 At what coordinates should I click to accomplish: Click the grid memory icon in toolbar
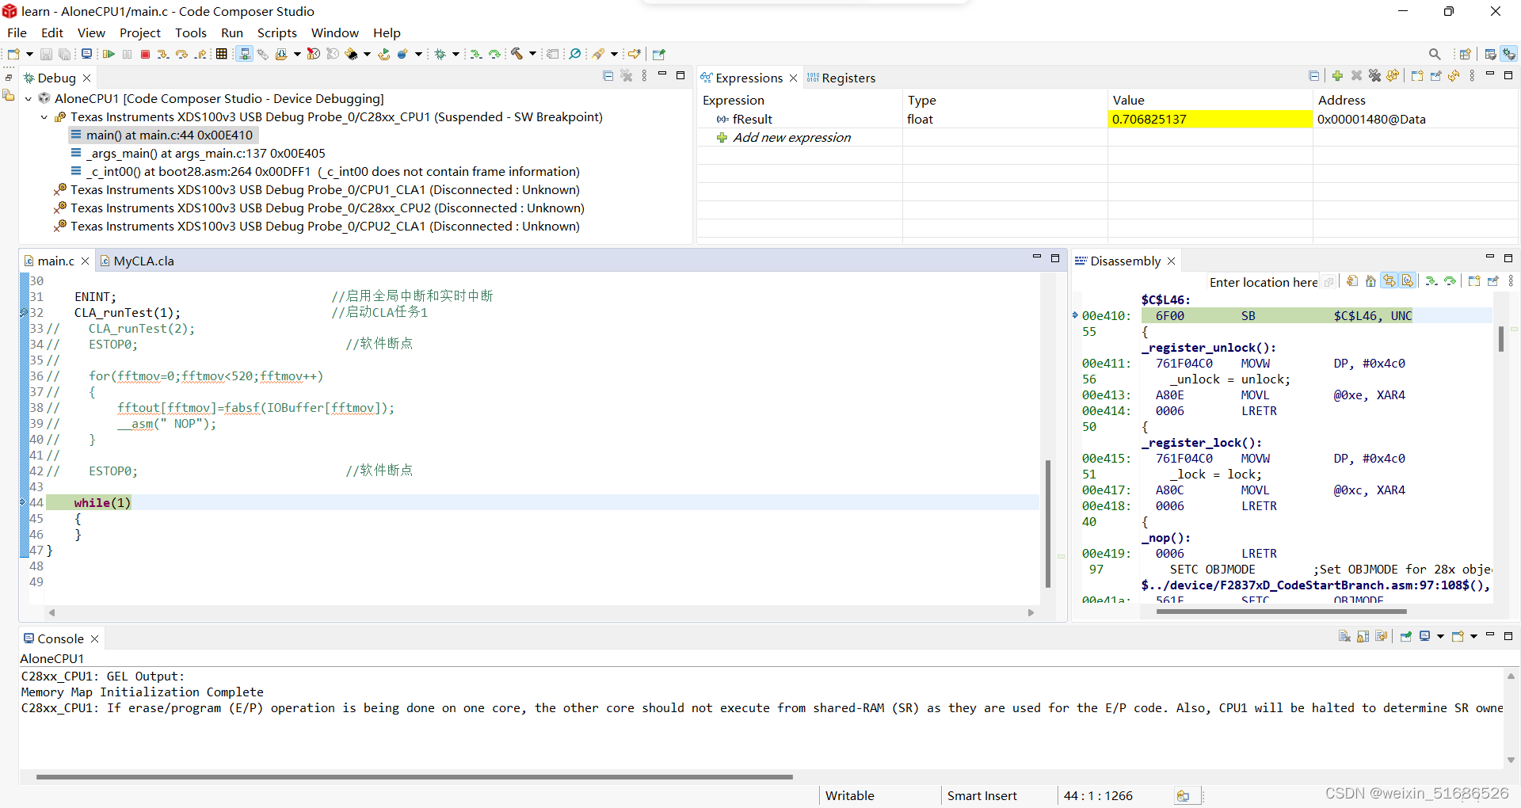[221, 54]
